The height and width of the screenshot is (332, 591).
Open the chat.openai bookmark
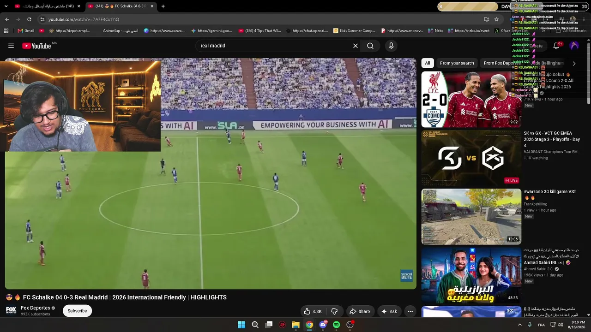point(307,31)
